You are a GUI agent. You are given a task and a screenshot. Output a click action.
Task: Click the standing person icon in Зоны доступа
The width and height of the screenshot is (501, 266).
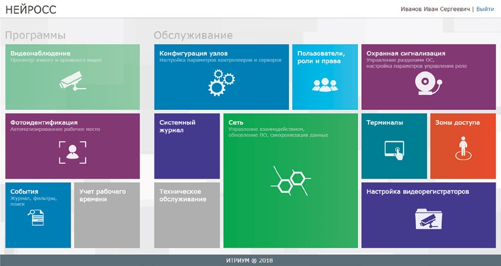(463, 148)
